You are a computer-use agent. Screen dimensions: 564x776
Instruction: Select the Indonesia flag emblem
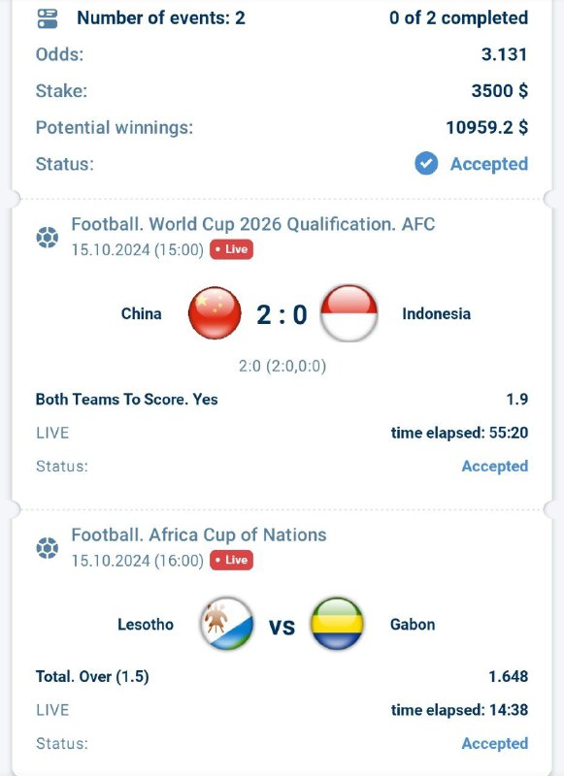[x=344, y=312]
